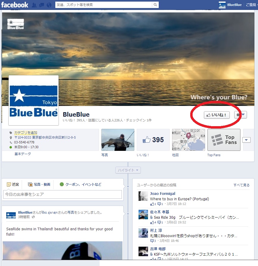Open the notifications globe icon
This screenshot has height=266, width=258.
click(49, 5)
